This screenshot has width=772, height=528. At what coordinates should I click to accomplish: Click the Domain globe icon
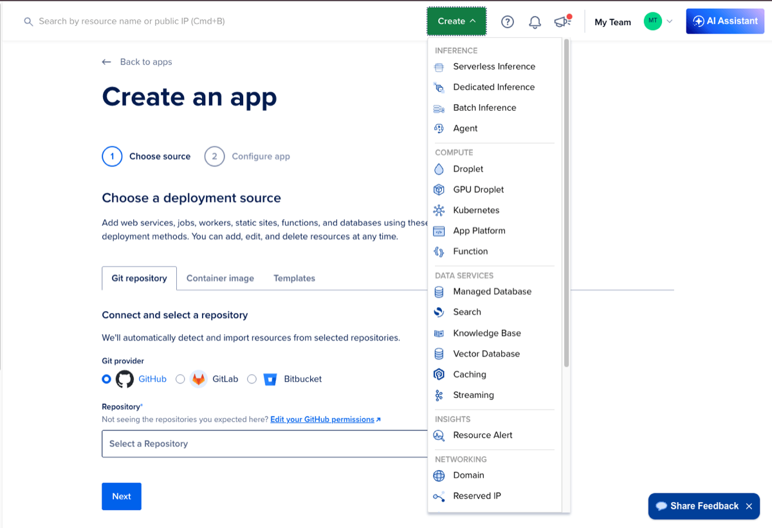point(439,476)
